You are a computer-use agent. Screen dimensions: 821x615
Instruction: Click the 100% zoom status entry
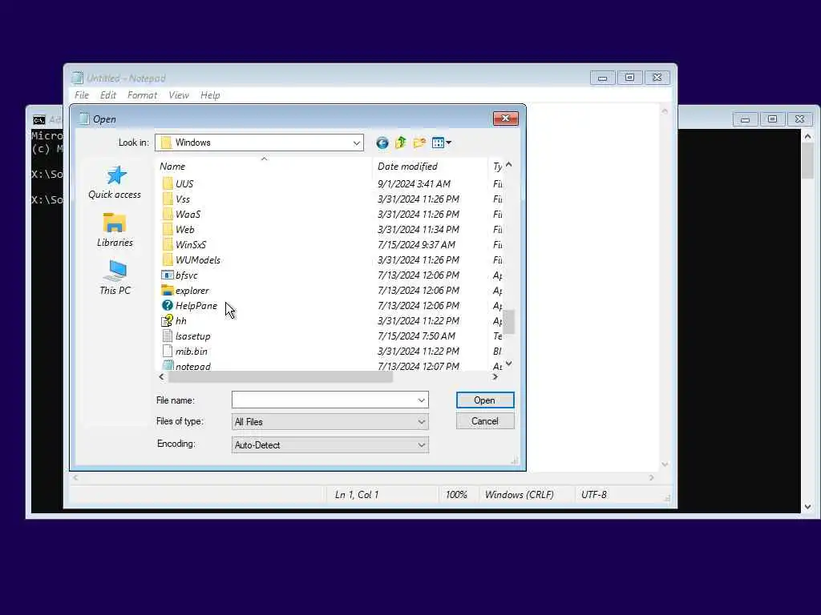(456, 494)
